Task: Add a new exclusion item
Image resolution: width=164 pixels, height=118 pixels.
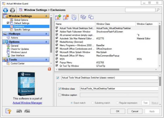Action: tap(58, 17)
